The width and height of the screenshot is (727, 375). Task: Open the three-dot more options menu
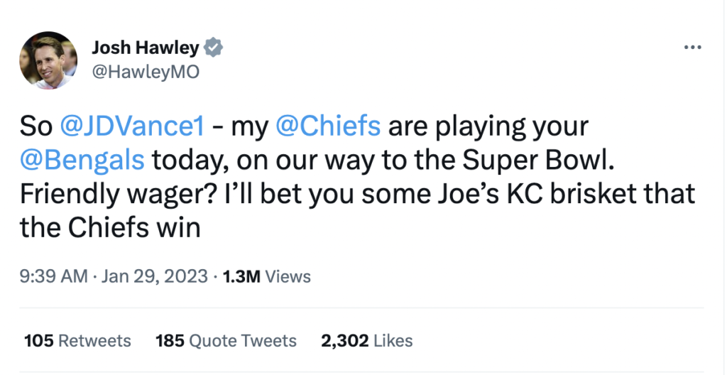[x=692, y=47]
